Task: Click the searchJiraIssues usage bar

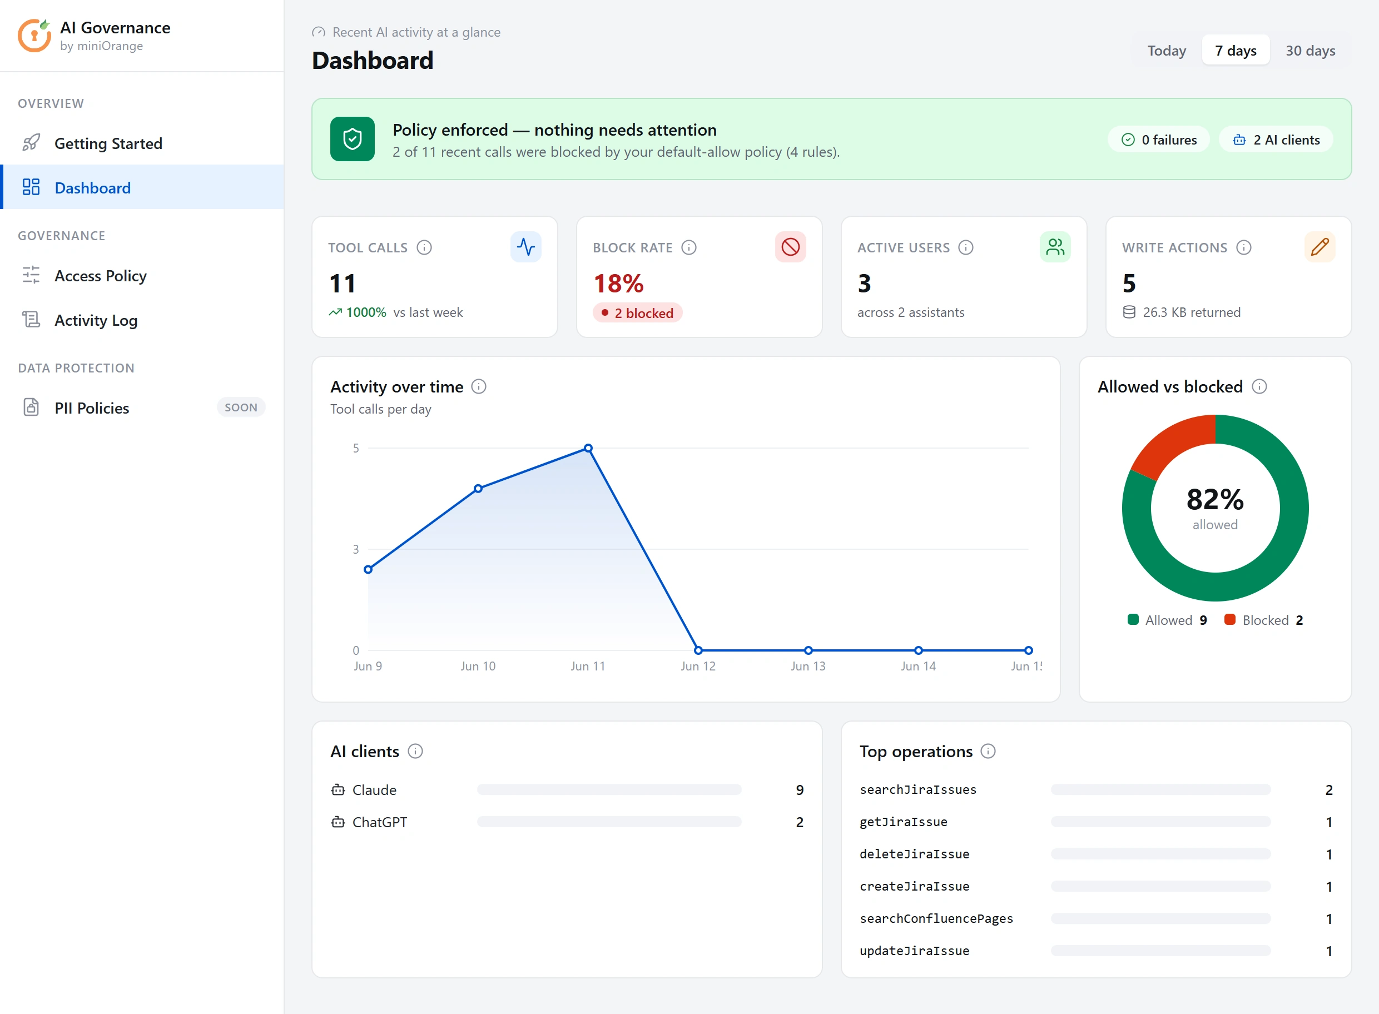Action: coord(1160,789)
